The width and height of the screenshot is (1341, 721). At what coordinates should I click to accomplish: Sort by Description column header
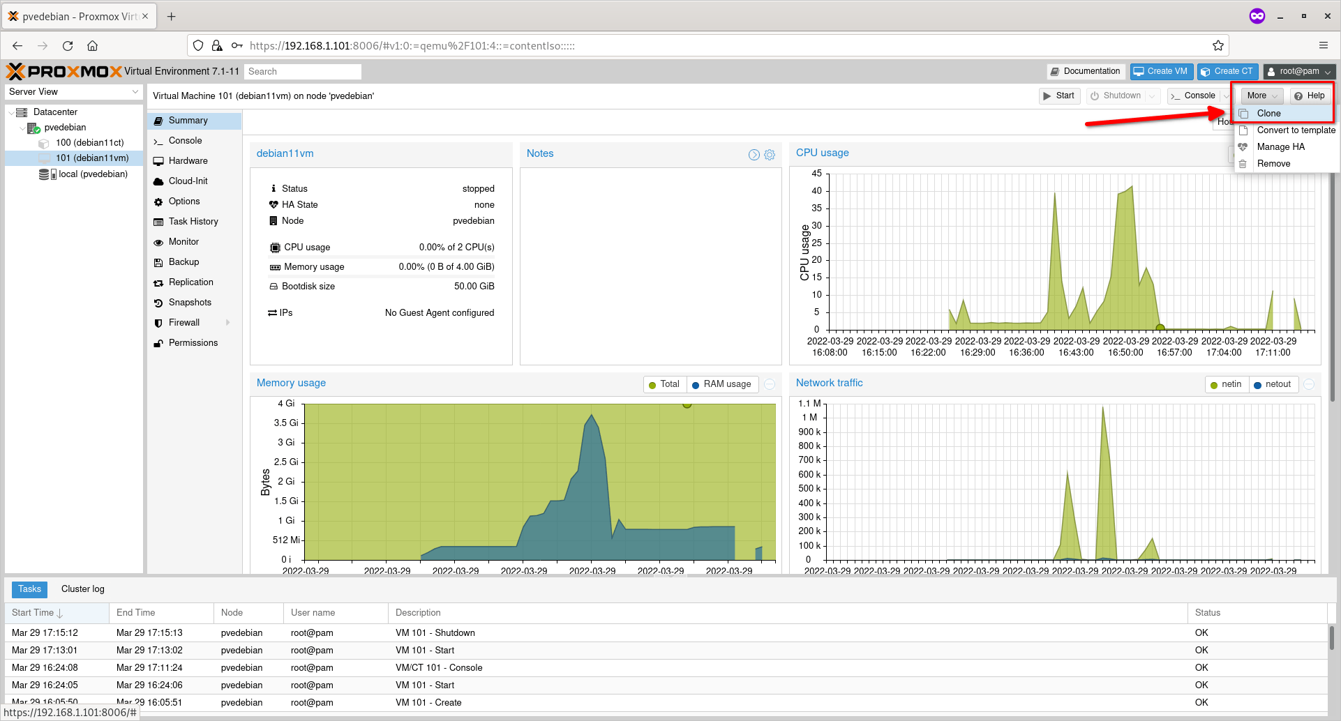tap(788, 613)
